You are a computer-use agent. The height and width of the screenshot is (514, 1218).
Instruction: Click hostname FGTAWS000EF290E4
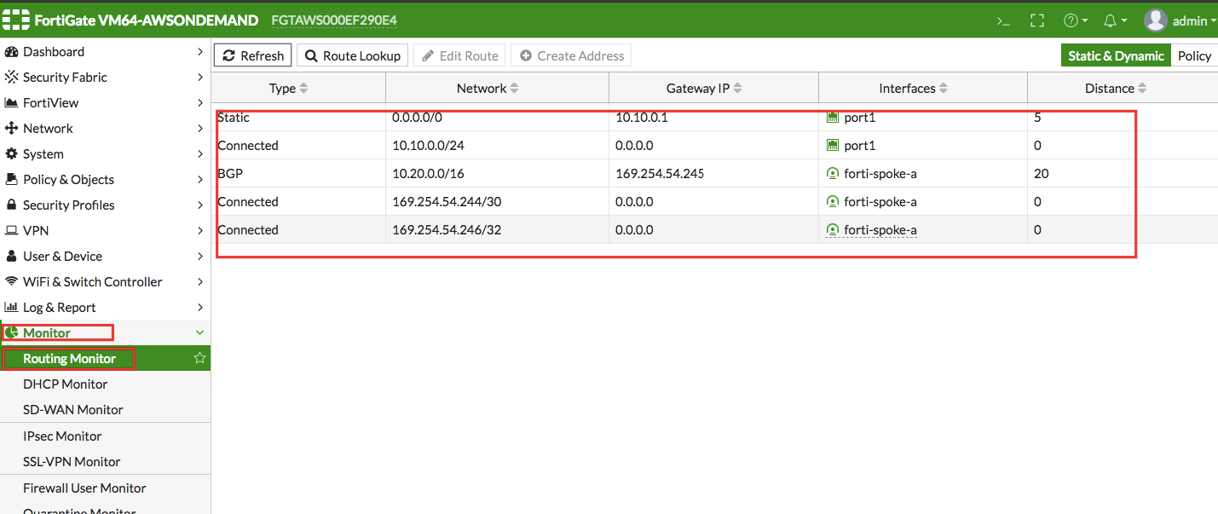point(333,20)
